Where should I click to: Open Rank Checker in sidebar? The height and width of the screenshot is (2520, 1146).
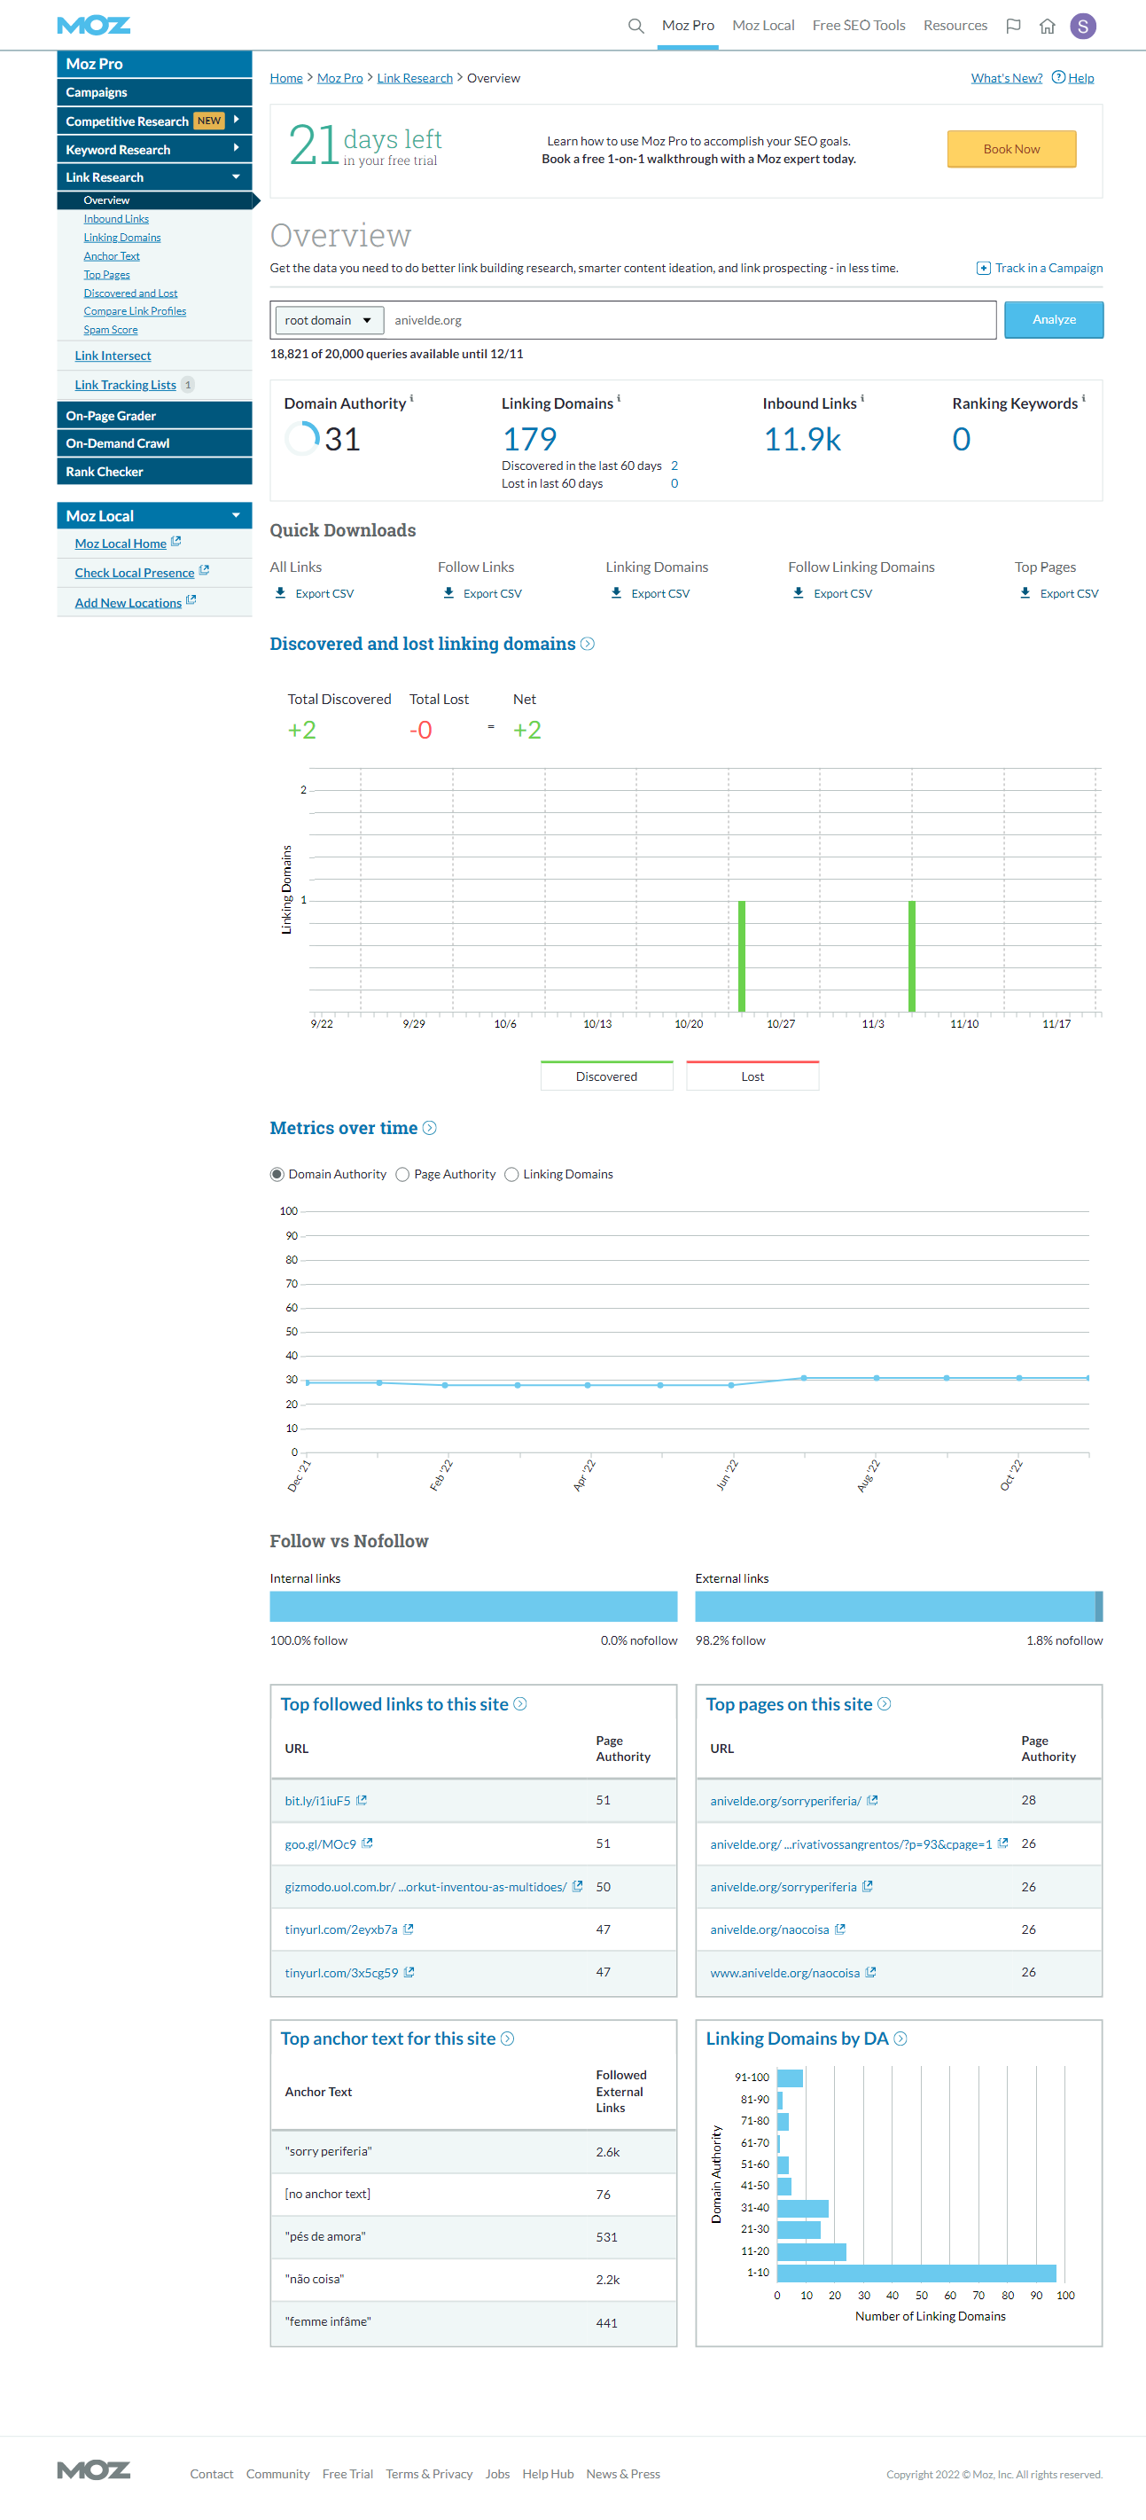pyautogui.click(x=154, y=471)
